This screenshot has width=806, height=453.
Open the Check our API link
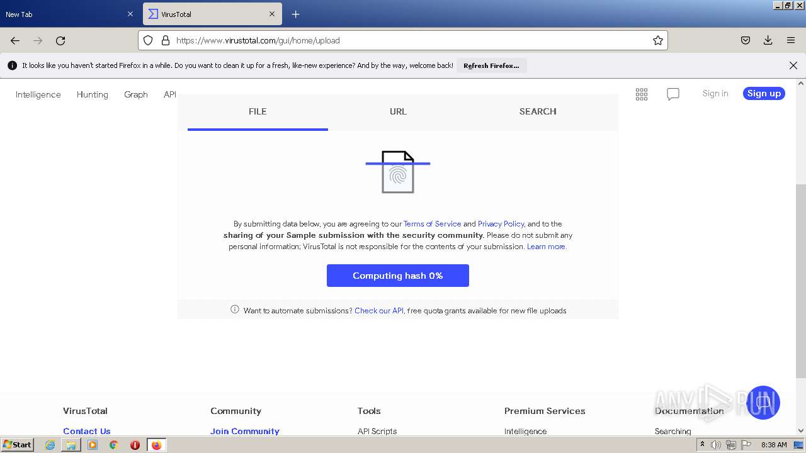tap(379, 310)
